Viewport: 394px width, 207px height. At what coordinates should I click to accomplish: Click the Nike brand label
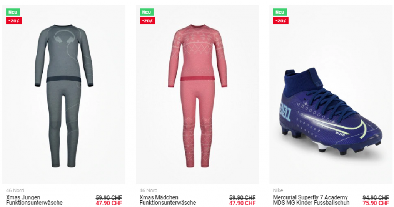point(278,190)
